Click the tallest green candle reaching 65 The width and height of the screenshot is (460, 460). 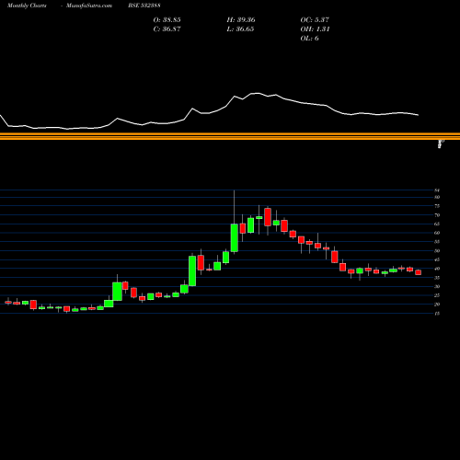pos(235,237)
